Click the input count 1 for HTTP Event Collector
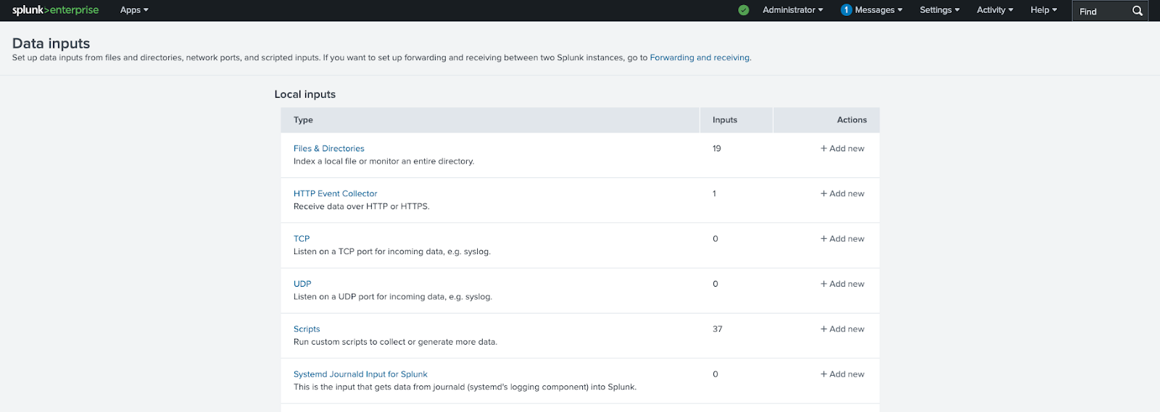Screen dimensions: 1160x412 click(x=714, y=193)
